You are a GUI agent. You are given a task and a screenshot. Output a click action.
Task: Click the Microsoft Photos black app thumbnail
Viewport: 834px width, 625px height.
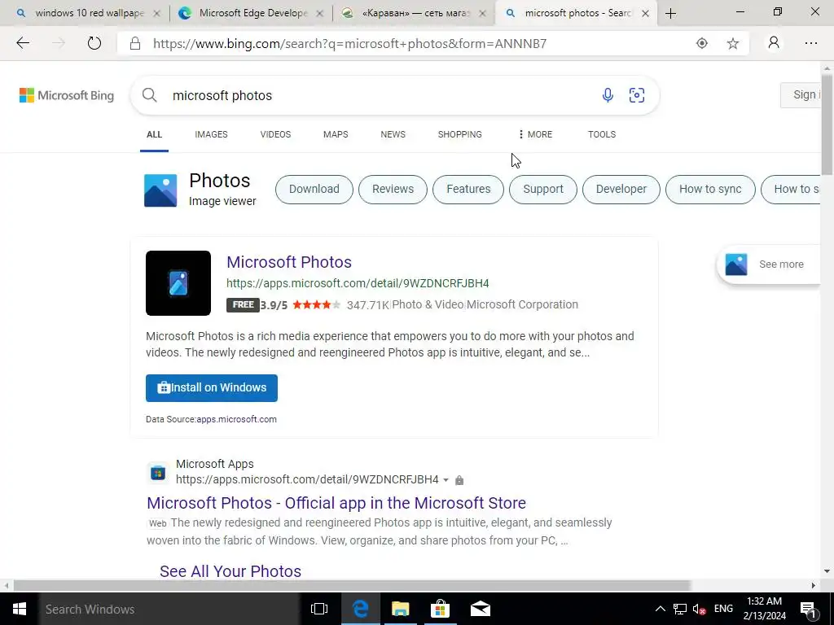click(x=178, y=283)
